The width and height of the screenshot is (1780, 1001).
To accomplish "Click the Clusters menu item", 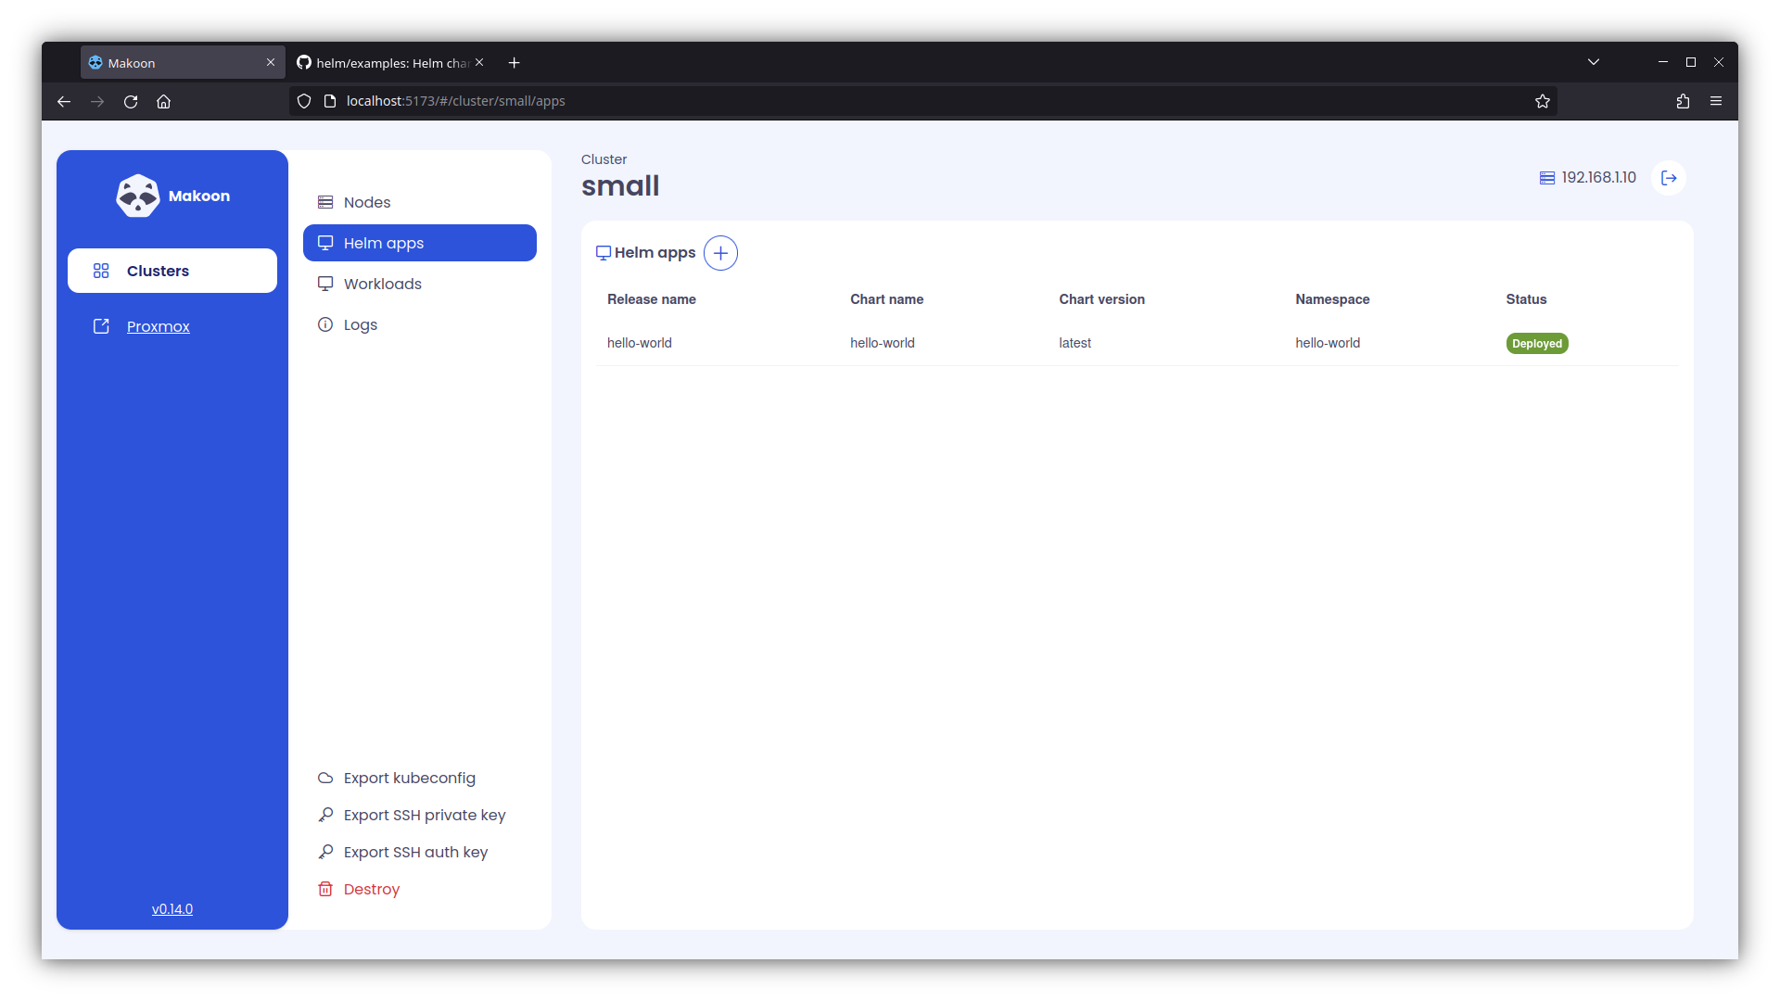I will click(x=172, y=270).
